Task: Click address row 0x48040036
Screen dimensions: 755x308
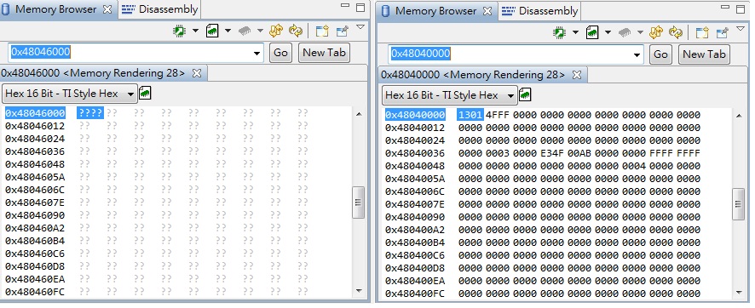Action: pyautogui.click(x=415, y=153)
